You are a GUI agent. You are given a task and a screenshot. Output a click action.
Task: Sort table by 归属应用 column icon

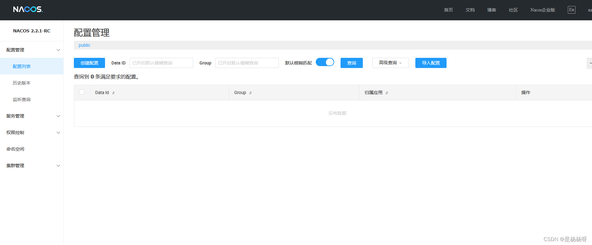387,93
